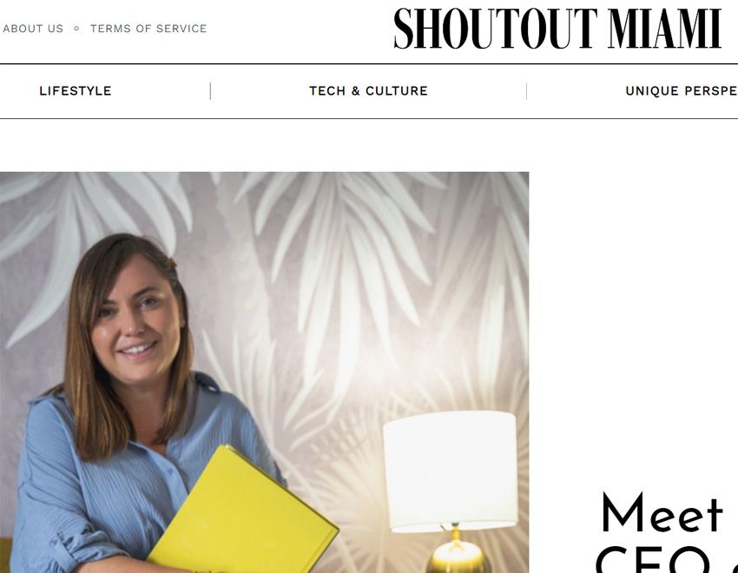Click the 'CEO' headline text
Image resolution: width=738 pixels, height=573 pixels.
click(653, 560)
